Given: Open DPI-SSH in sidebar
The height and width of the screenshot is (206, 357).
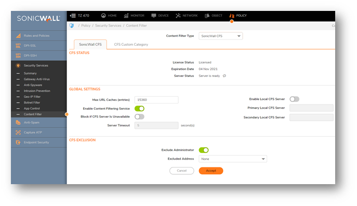Looking at the screenshot, I should point(38,56).
